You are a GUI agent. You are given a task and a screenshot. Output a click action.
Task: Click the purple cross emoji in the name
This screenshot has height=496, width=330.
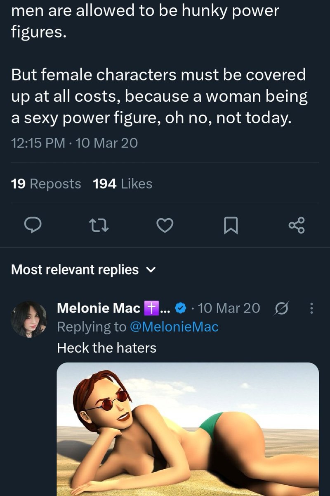[149, 308]
